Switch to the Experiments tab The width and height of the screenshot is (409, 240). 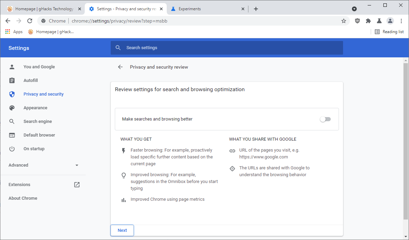click(207, 9)
